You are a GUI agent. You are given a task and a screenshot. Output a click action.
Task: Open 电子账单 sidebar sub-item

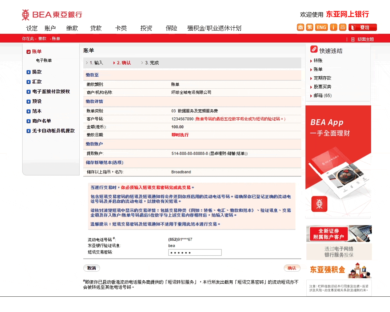(x=44, y=60)
